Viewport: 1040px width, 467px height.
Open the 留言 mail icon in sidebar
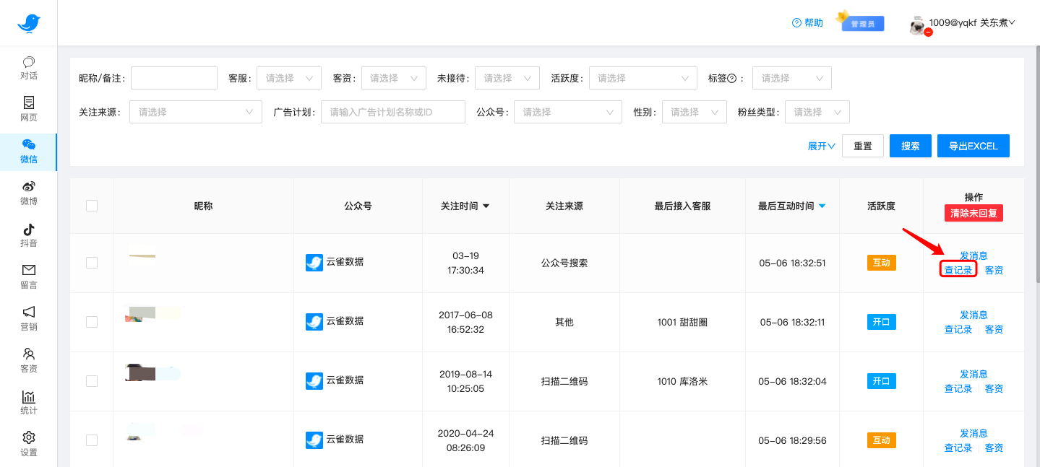pos(29,271)
